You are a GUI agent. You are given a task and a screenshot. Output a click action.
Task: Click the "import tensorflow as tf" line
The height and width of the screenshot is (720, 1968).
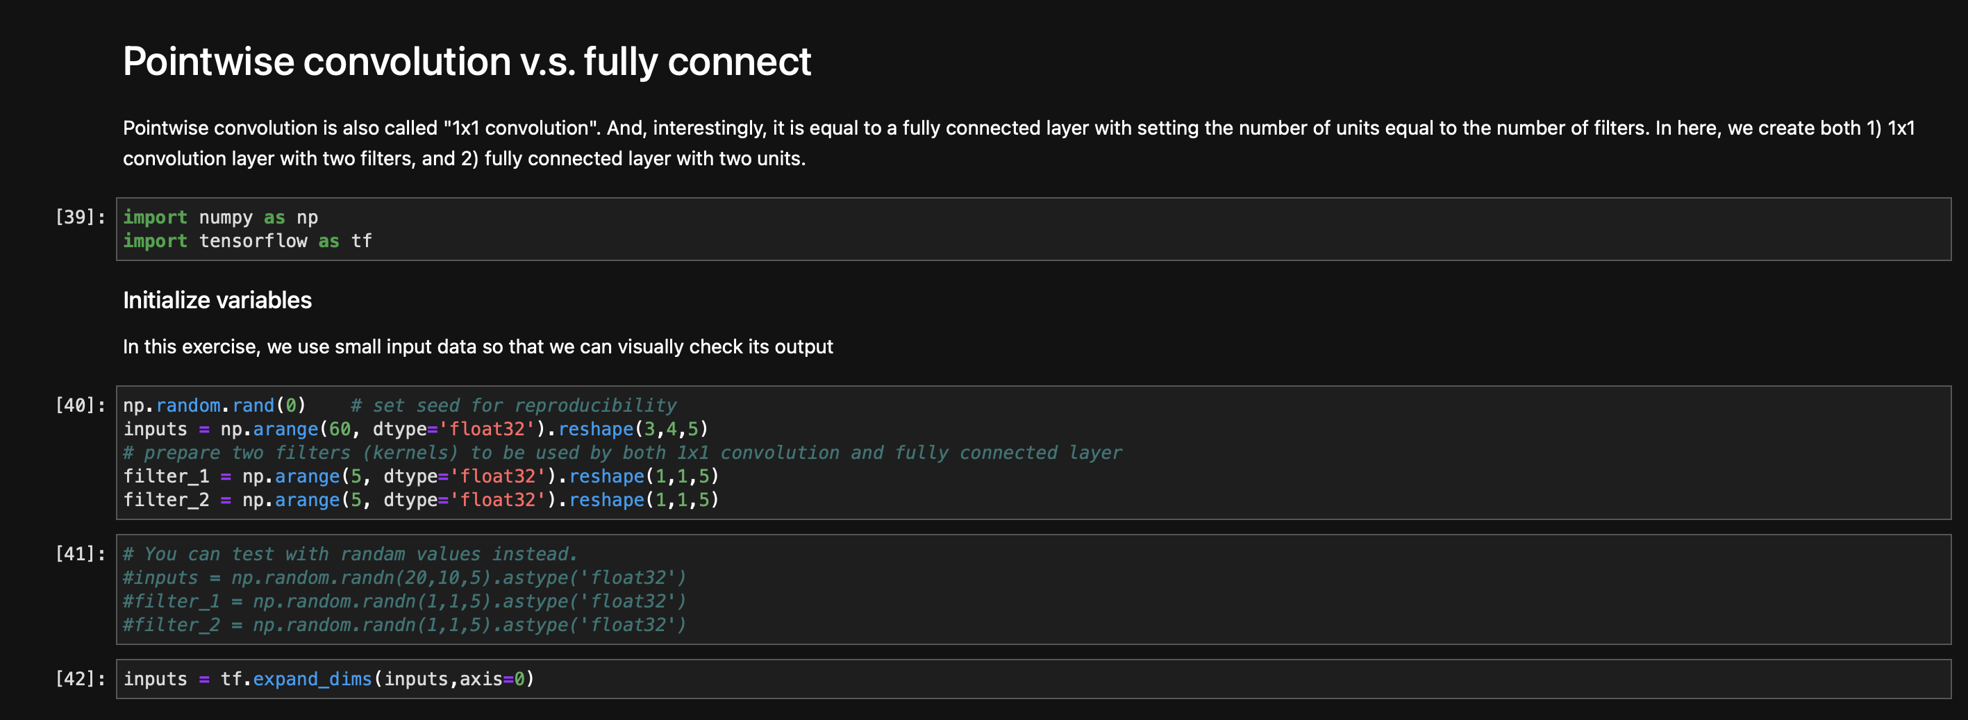pos(247,241)
